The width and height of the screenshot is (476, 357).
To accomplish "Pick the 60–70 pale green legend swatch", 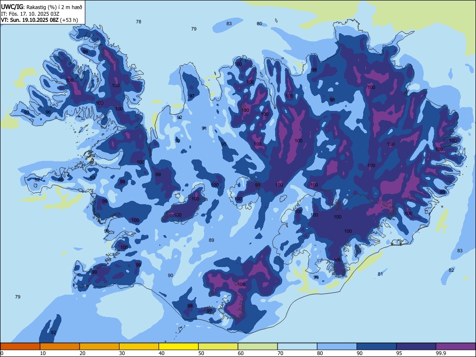I will tap(258, 347).
